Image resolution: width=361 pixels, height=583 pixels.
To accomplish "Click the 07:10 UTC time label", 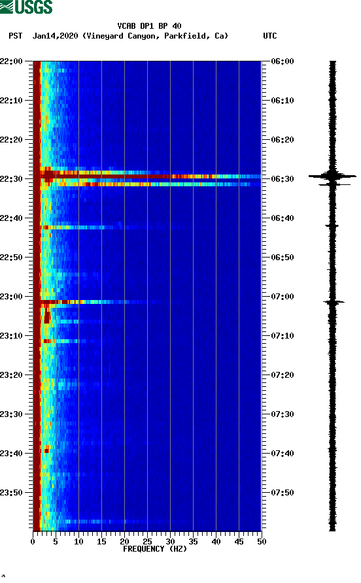I will [x=283, y=336].
